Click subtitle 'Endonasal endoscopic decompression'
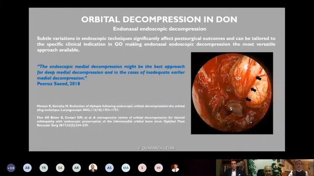 [159, 29]
